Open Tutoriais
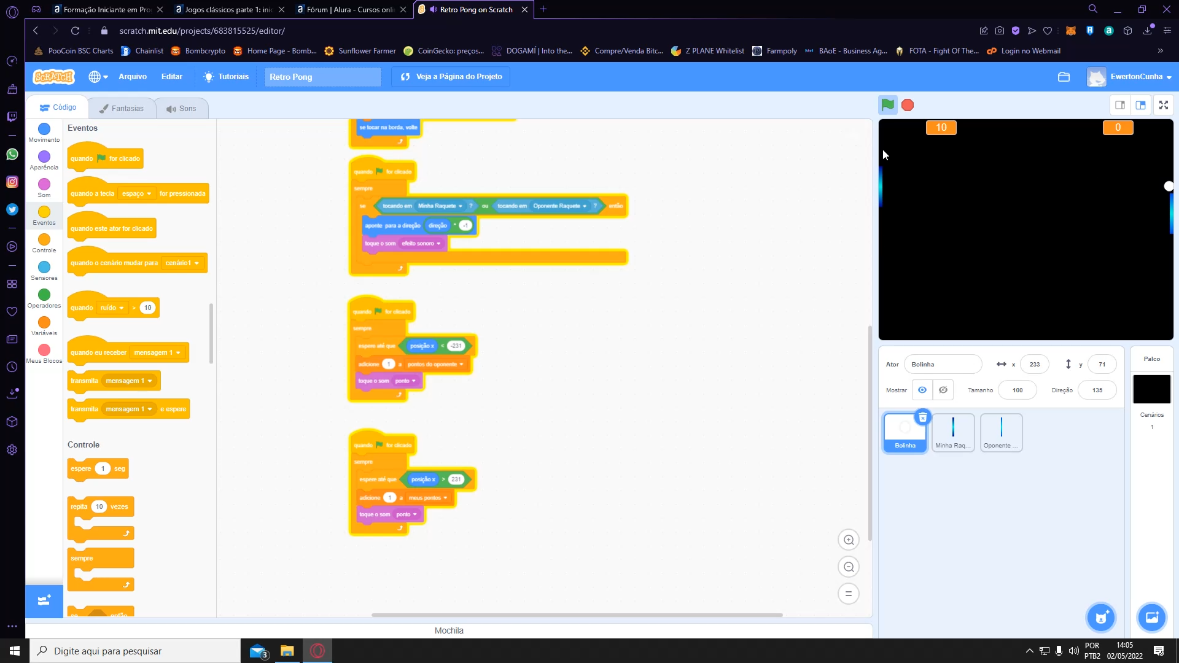This screenshot has height=663, width=1179. click(226, 77)
